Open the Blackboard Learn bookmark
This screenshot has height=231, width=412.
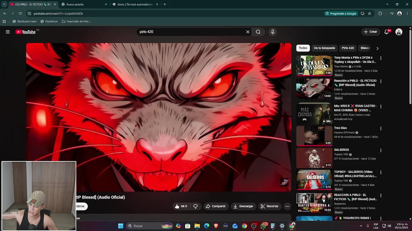point(24,21)
